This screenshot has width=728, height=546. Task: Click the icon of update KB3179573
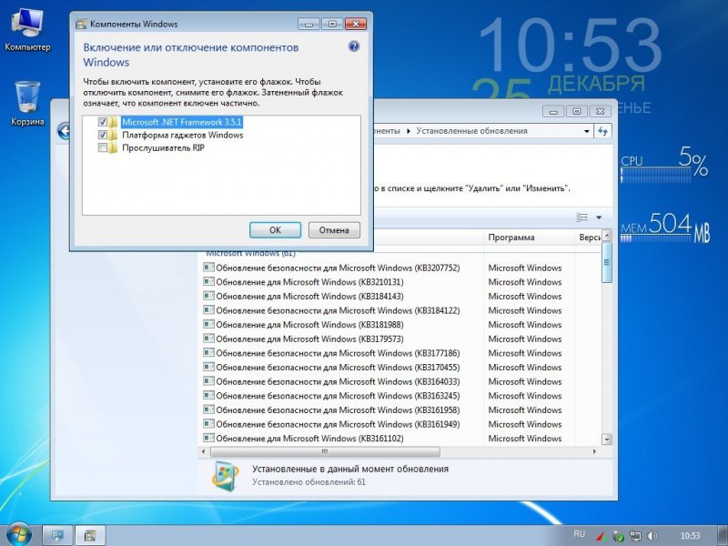(x=209, y=339)
